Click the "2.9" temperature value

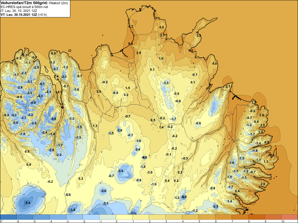tap(139, 53)
